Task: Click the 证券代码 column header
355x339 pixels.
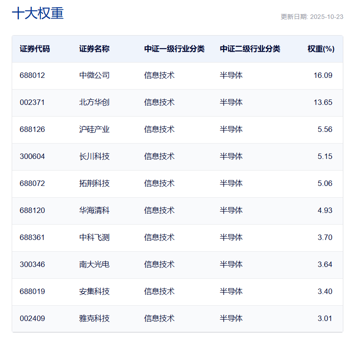Action: tap(35, 49)
